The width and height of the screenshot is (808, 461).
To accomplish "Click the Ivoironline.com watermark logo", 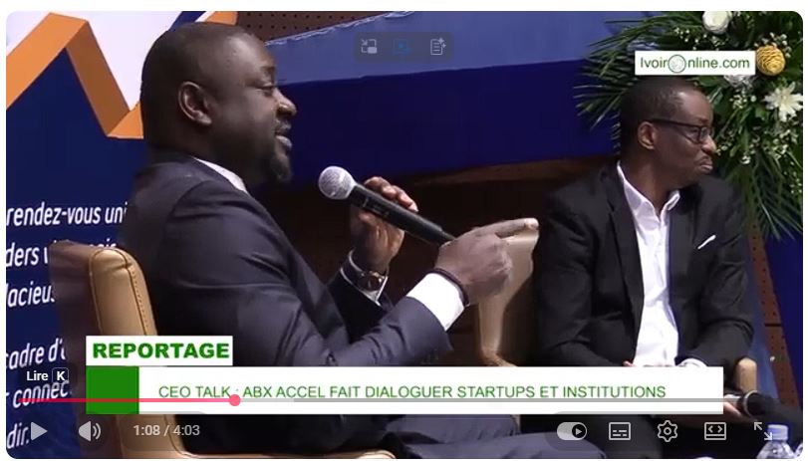I will (x=694, y=63).
